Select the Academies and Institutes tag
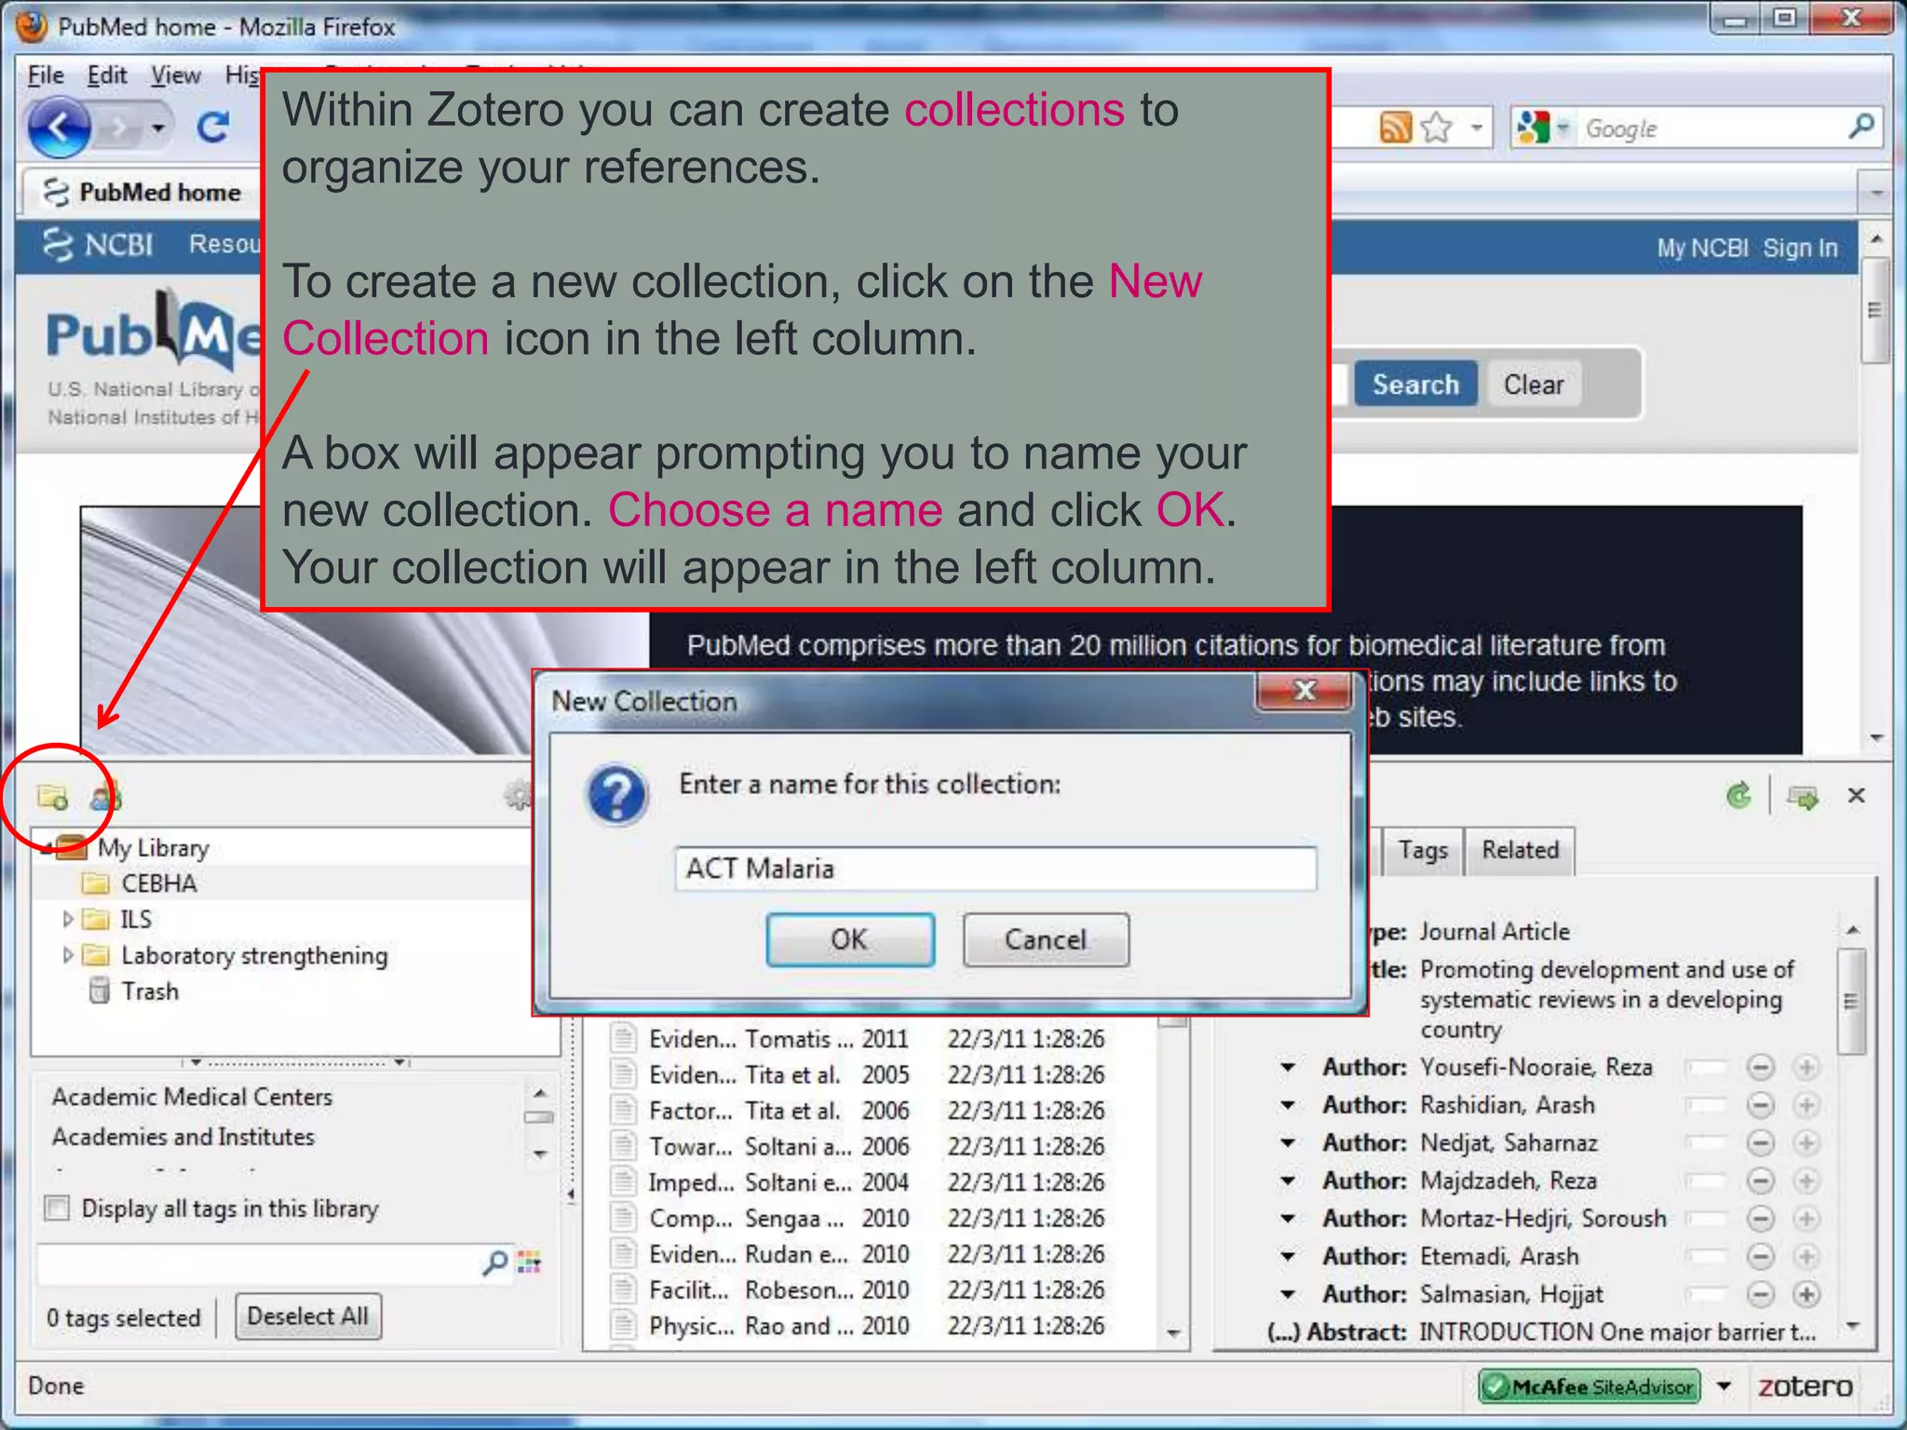 pyautogui.click(x=183, y=1137)
